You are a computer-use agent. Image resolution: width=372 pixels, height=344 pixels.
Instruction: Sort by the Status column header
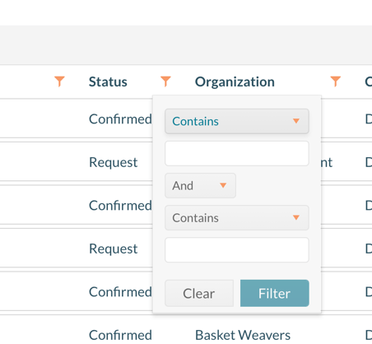tap(108, 81)
